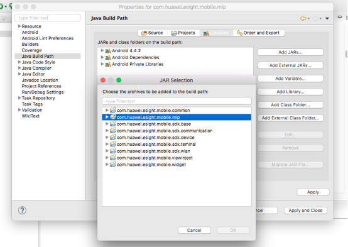Focus the properties sidebar filter text field
This screenshot has height=247, width=348.
click(48, 18)
